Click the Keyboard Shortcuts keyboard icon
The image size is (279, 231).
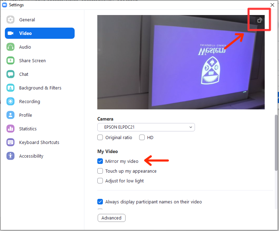[10, 143]
